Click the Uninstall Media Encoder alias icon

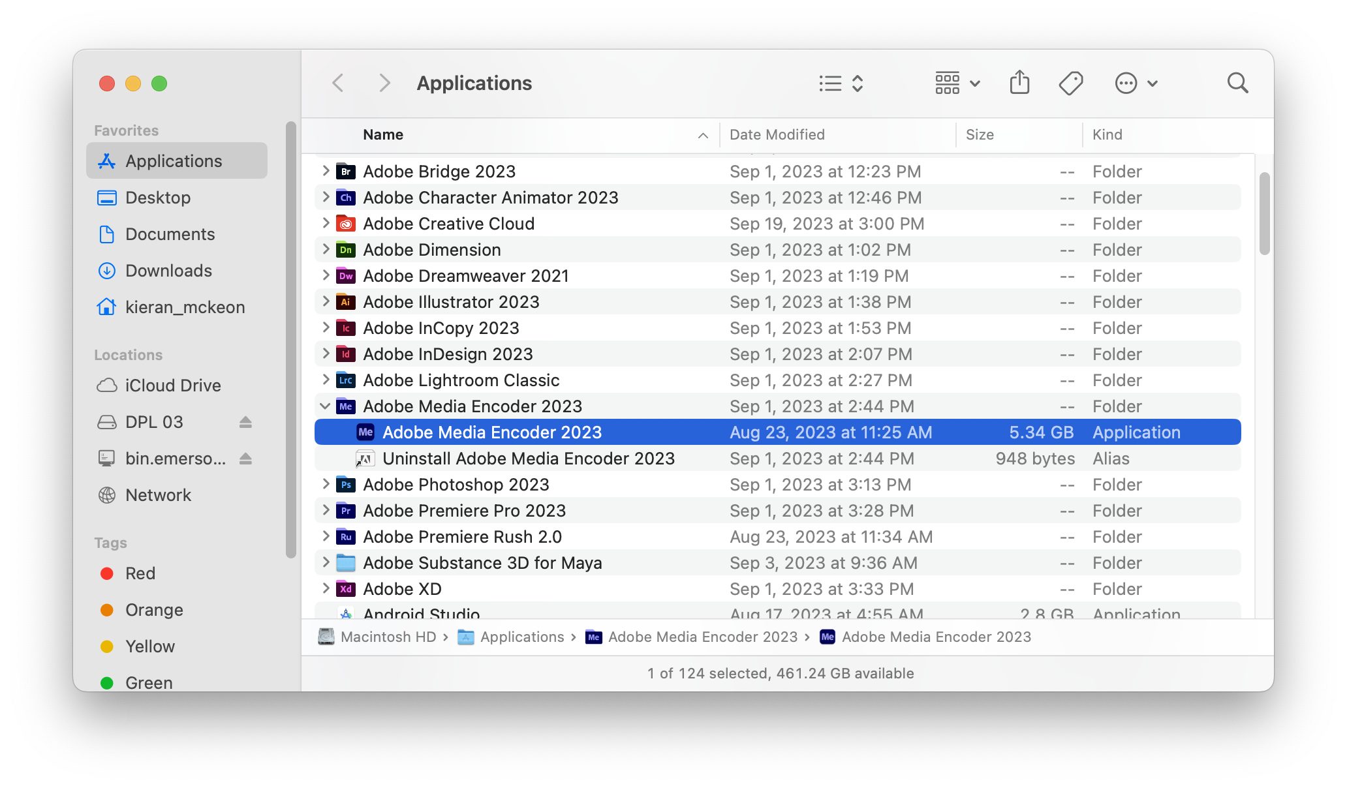pyautogui.click(x=365, y=459)
